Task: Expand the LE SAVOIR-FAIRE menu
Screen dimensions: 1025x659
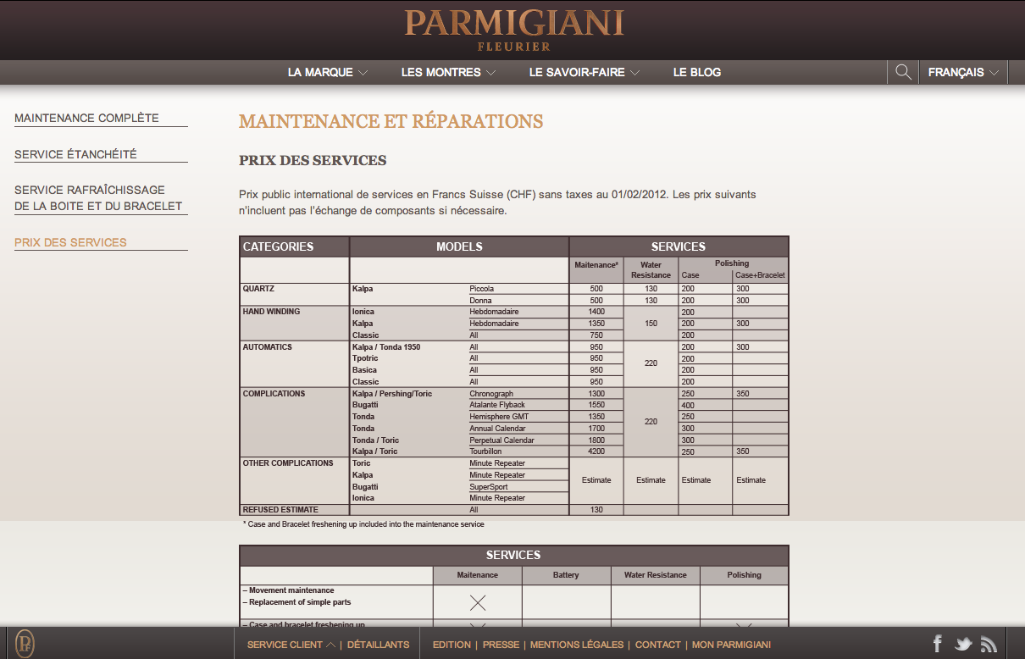Action: pyautogui.click(x=585, y=72)
